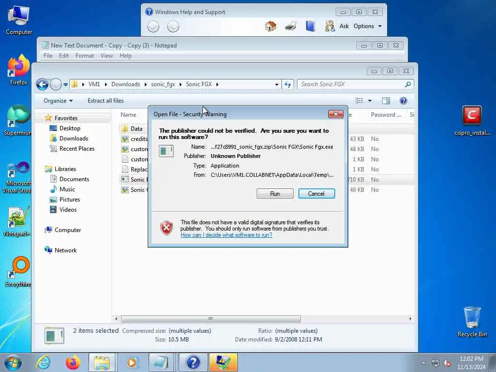496x372 pixels.
Task: Open the Organize menu
Action: pos(58,101)
